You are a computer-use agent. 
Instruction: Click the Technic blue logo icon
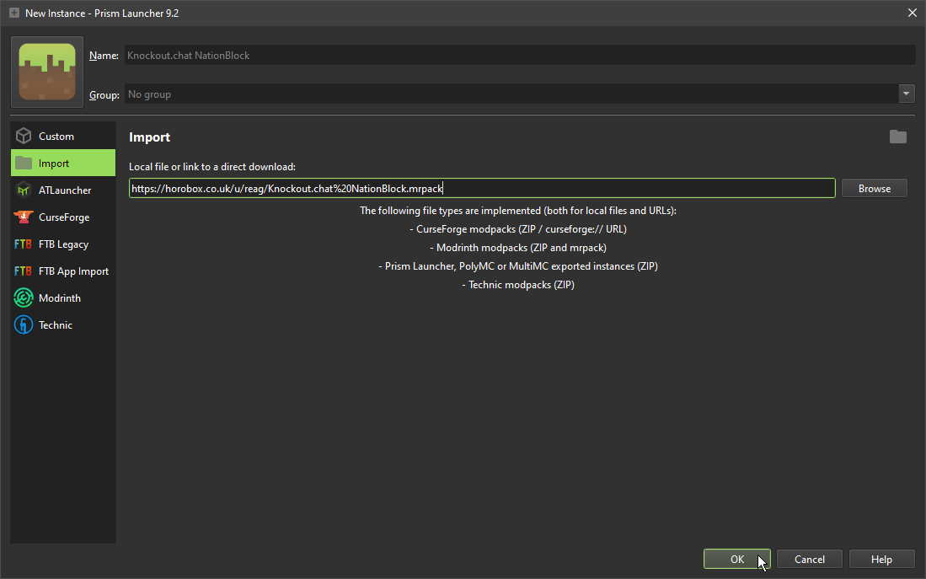click(x=24, y=325)
